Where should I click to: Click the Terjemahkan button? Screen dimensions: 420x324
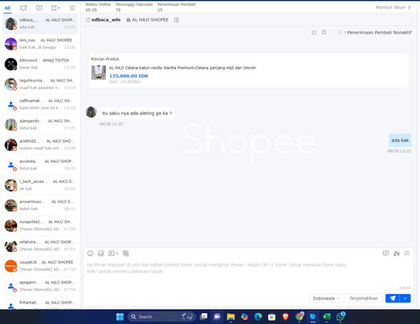point(364,298)
